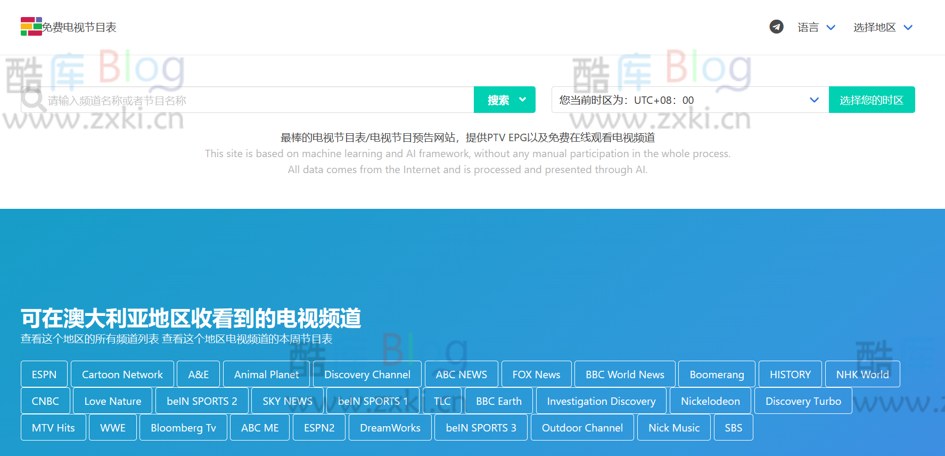Select the FOX News channel
The width and height of the screenshot is (945, 456).
click(x=537, y=374)
